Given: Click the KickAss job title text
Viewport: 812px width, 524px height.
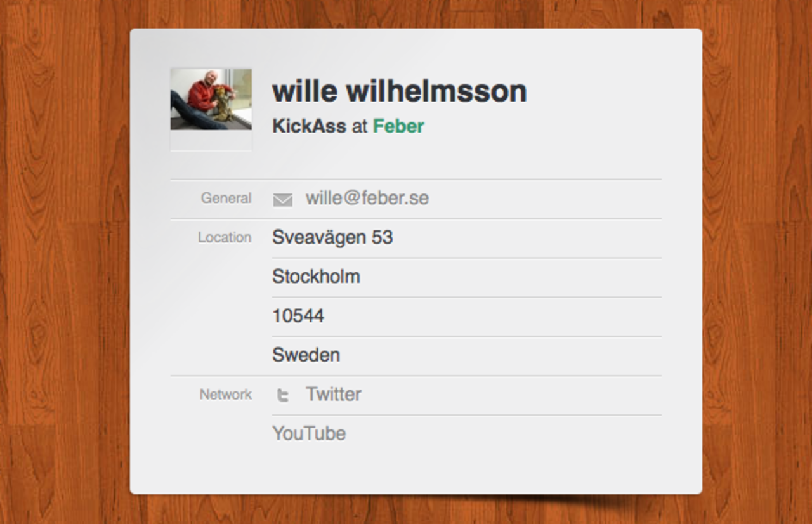Looking at the screenshot, I should pos(310,126).
